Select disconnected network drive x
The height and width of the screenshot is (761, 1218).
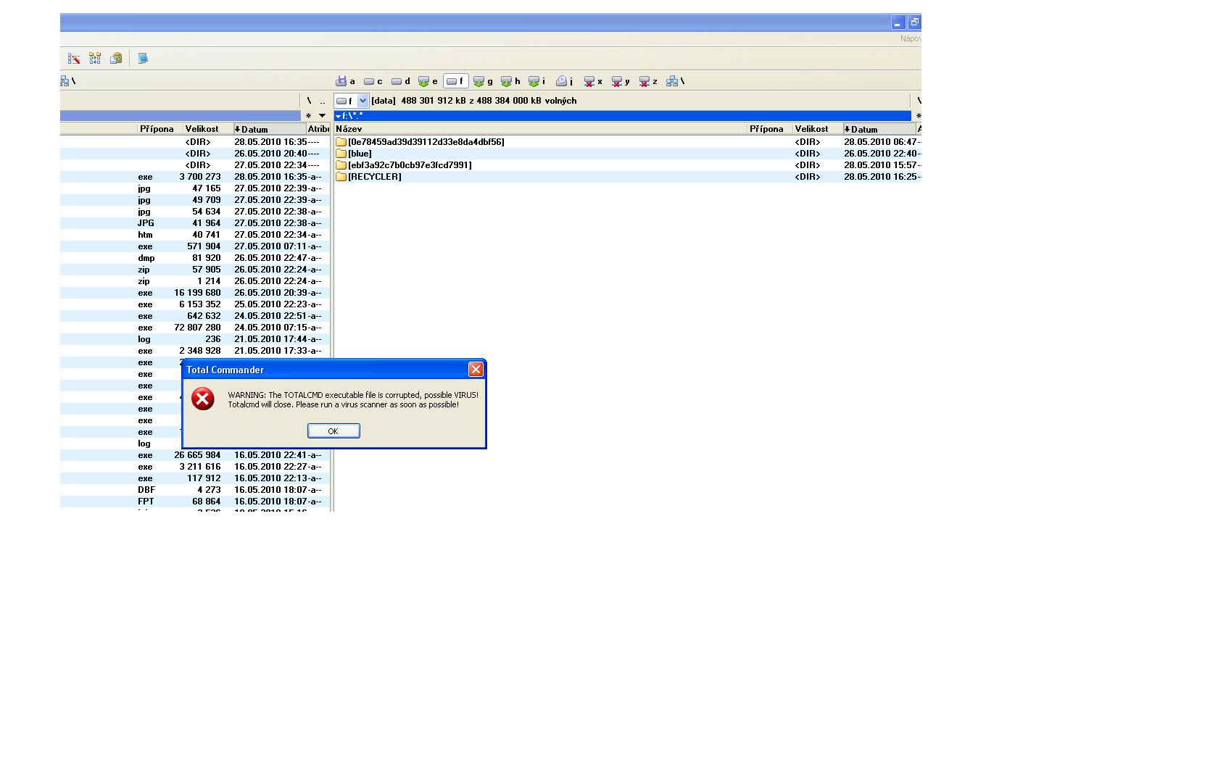coord(594,81)
